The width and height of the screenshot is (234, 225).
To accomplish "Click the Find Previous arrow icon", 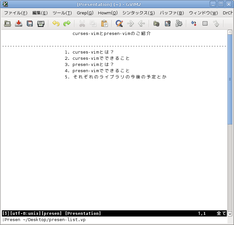I will (x=142, y=24).
